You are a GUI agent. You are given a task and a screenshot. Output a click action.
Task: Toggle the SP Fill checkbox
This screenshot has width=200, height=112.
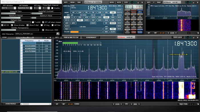2,25
